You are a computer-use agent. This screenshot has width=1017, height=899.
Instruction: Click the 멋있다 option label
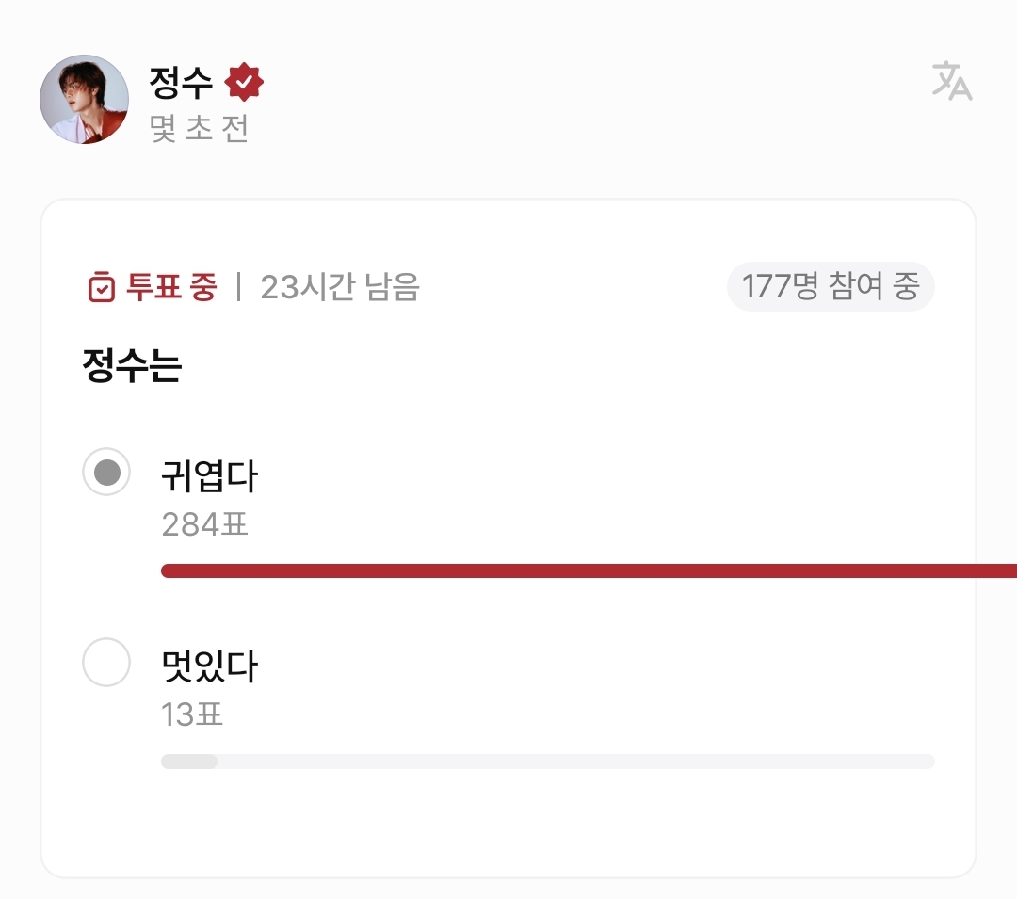209,667
